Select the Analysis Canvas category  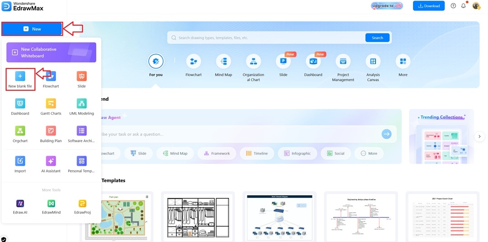pyautogui.click(x=373, y=68)
